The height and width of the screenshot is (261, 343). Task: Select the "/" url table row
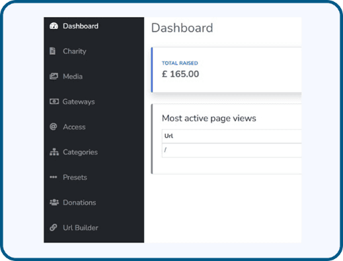pyautogui.click(x=231, y=150)
